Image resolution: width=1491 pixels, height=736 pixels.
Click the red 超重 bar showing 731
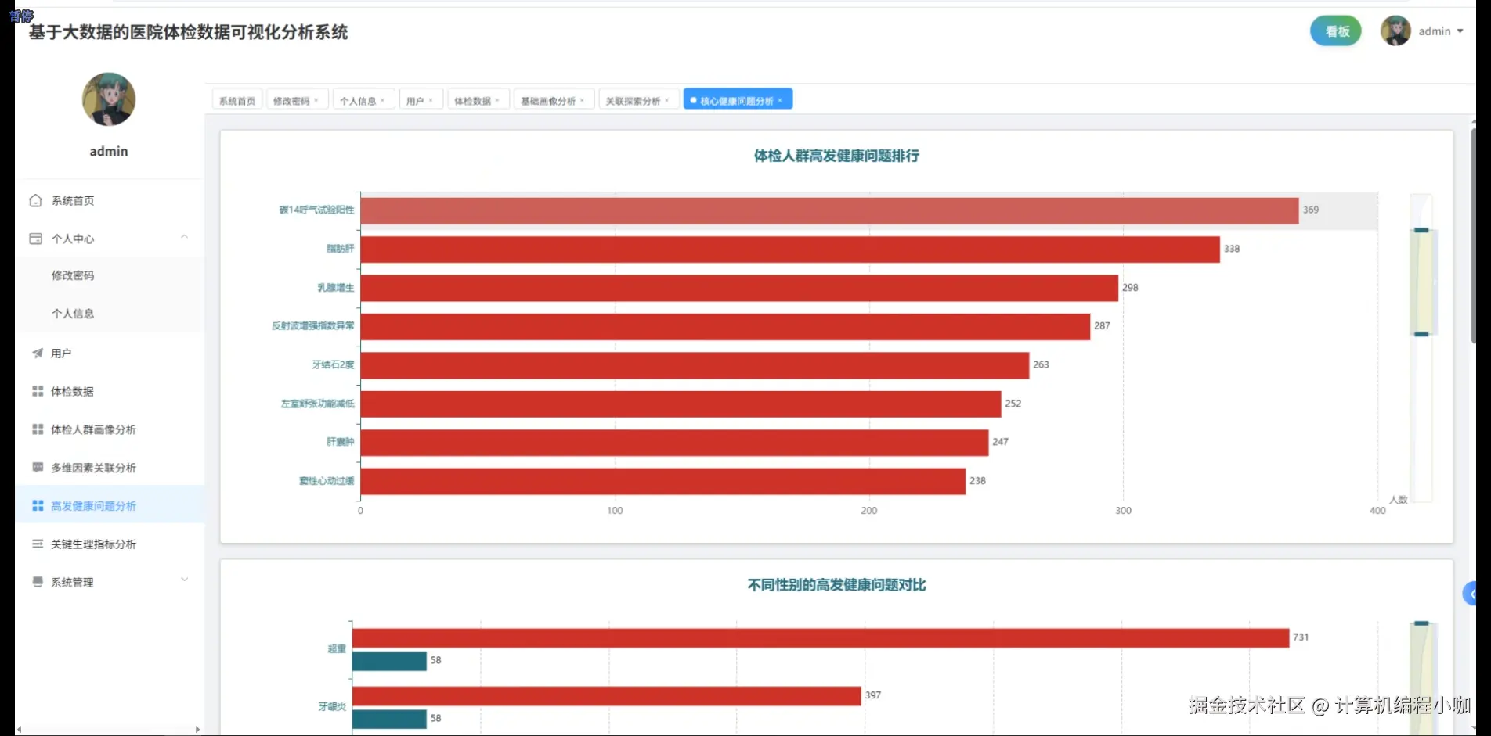pos(821,638)
